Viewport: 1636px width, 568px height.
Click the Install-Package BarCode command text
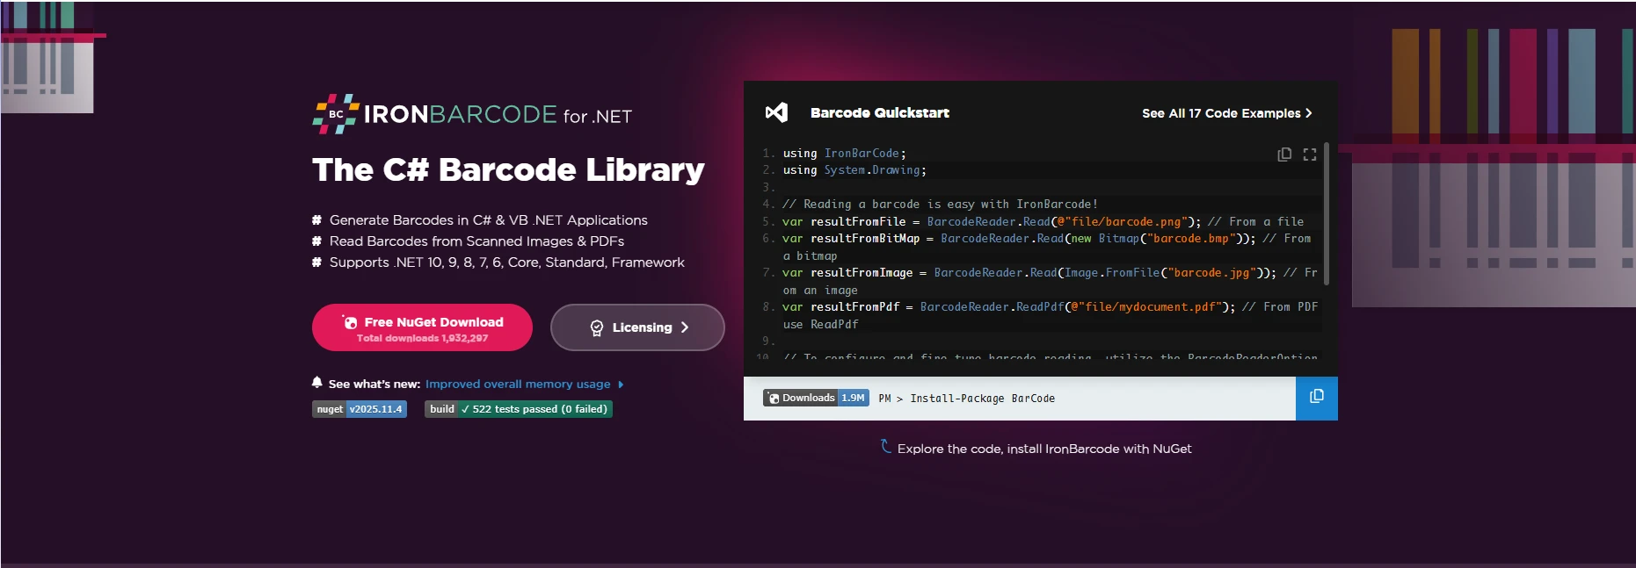(x=982, y=399)
